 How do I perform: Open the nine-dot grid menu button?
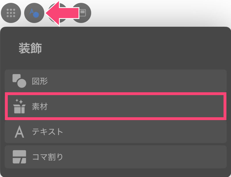[11, 13]
